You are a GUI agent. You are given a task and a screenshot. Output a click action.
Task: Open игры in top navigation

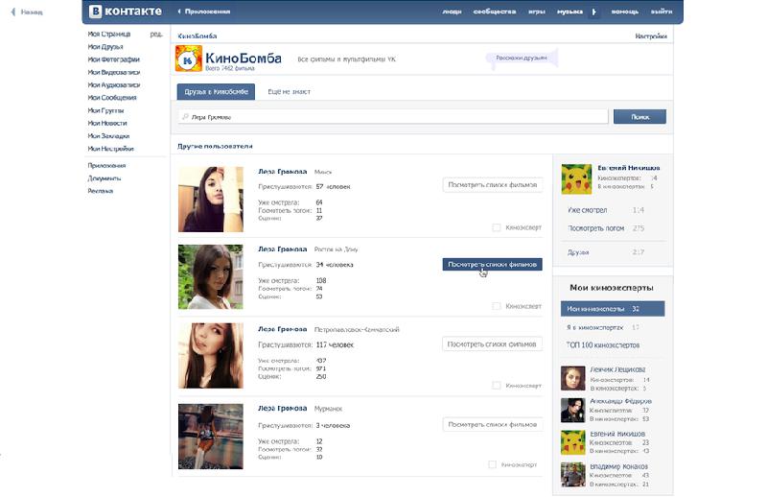pos(537,12)
